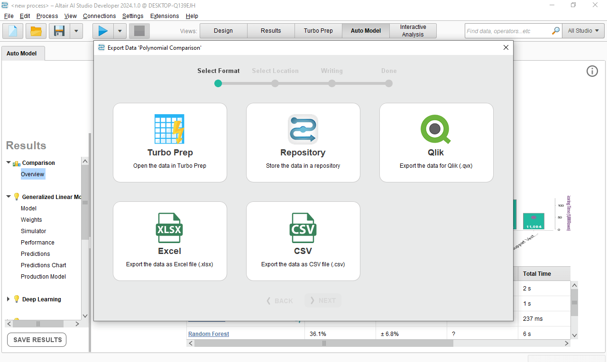
Task: Open the Help menu
Action: (x=192, y=16)
